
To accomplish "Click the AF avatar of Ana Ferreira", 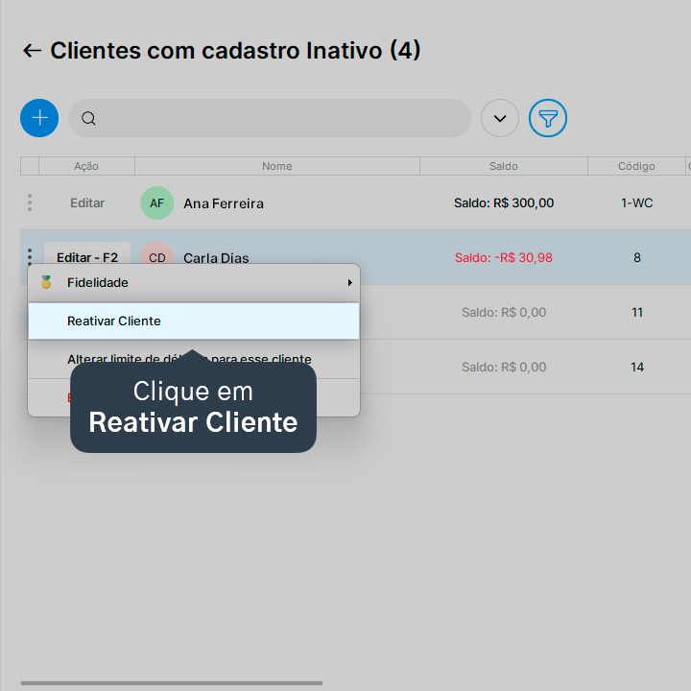I will [156, 203].
